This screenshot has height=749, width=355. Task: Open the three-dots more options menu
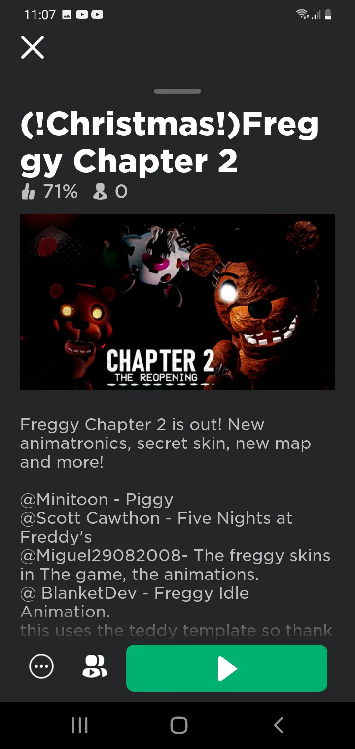point(41,667)
